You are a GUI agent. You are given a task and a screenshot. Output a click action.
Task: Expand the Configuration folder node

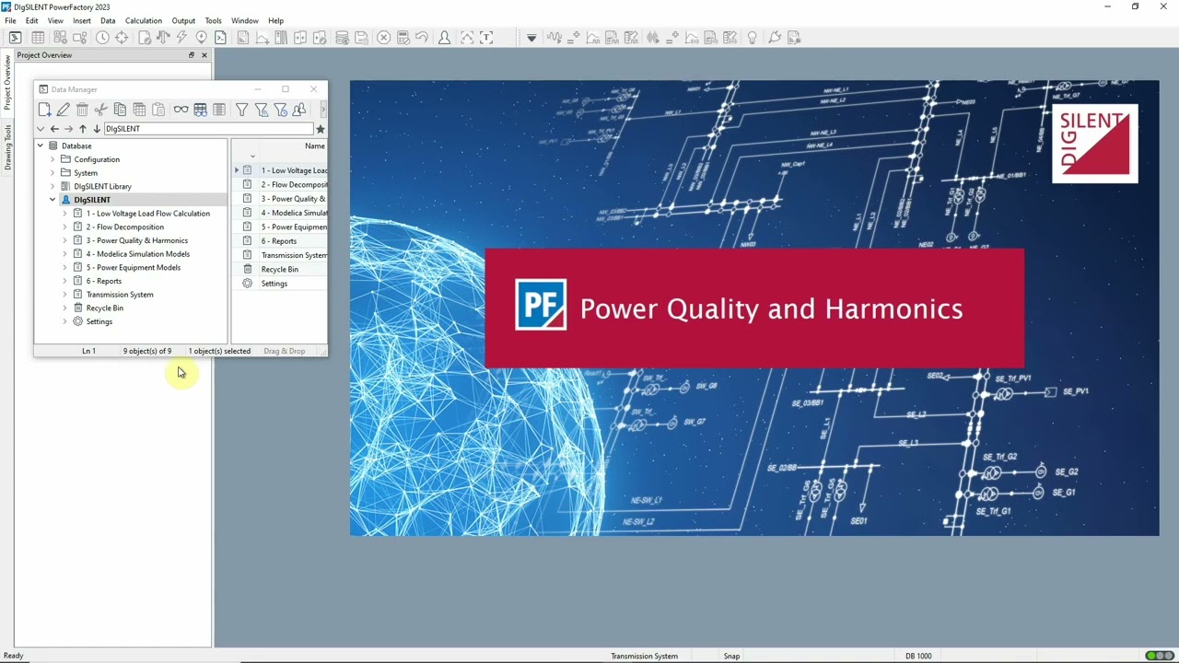click(x=53, y=159)
